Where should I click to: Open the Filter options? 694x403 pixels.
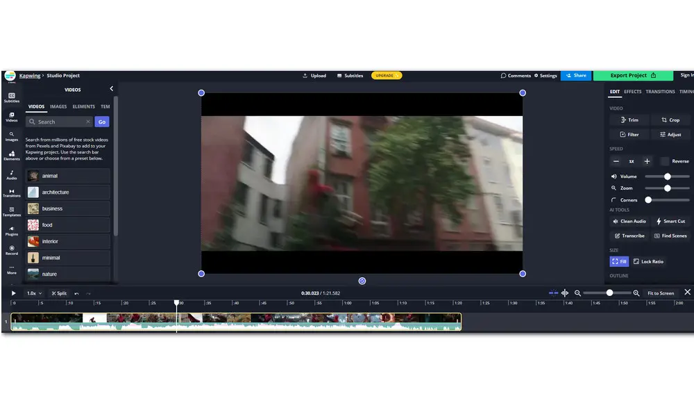(629, 134)
